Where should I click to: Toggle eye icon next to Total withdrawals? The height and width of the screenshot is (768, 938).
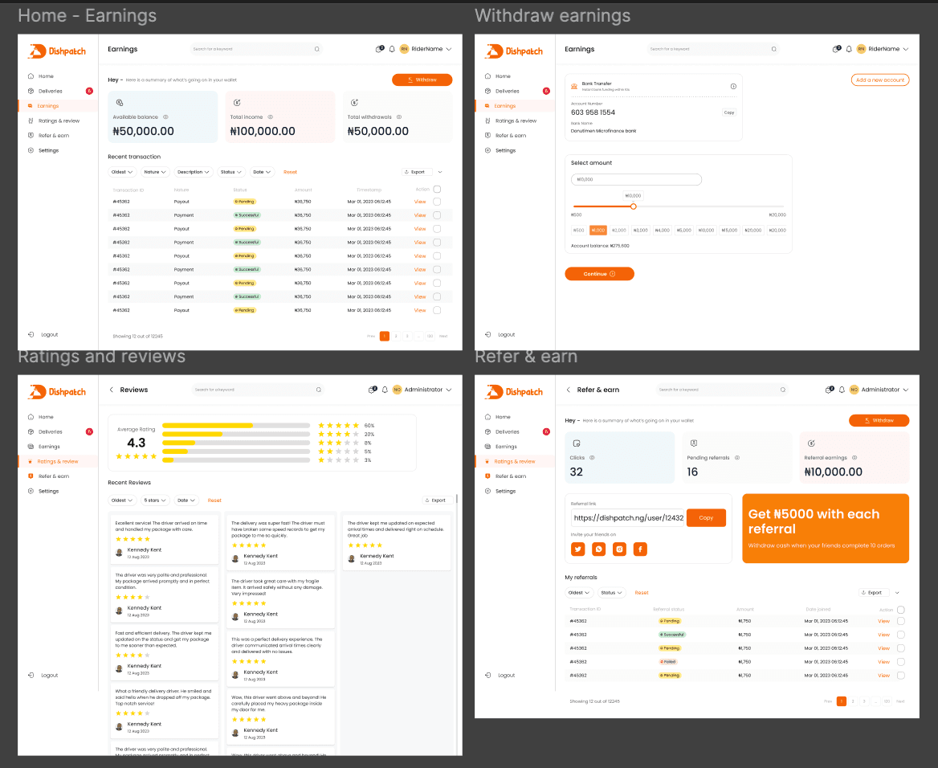(x=399, y=116)
